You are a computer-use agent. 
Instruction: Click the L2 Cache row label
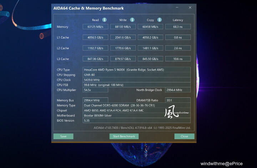pos(63,48)
